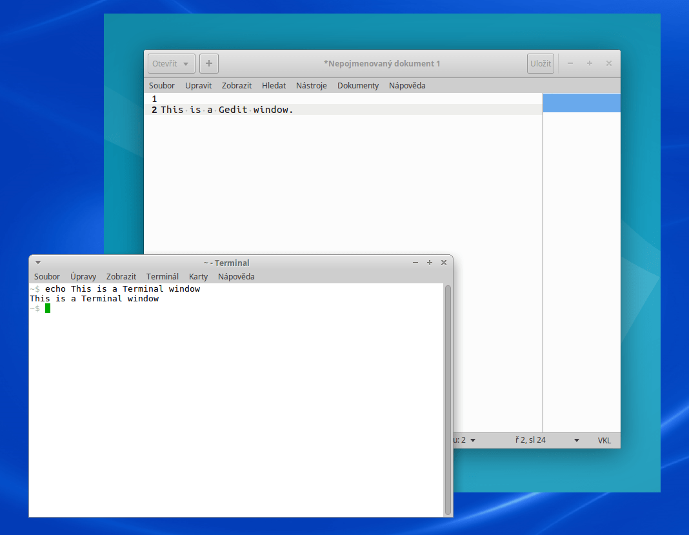The width and height of the screenshot is (689, 535).
Task: Open gedit's Soubor menu
Action: click(161, 85)
